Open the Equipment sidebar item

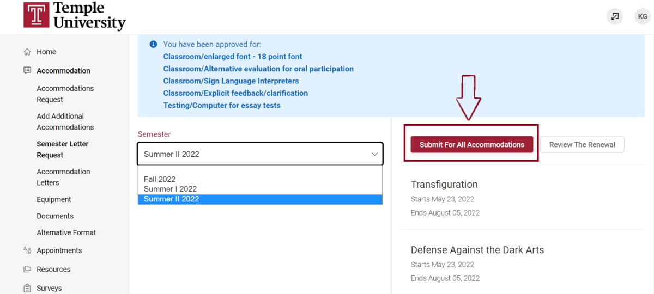click(54, 199)
